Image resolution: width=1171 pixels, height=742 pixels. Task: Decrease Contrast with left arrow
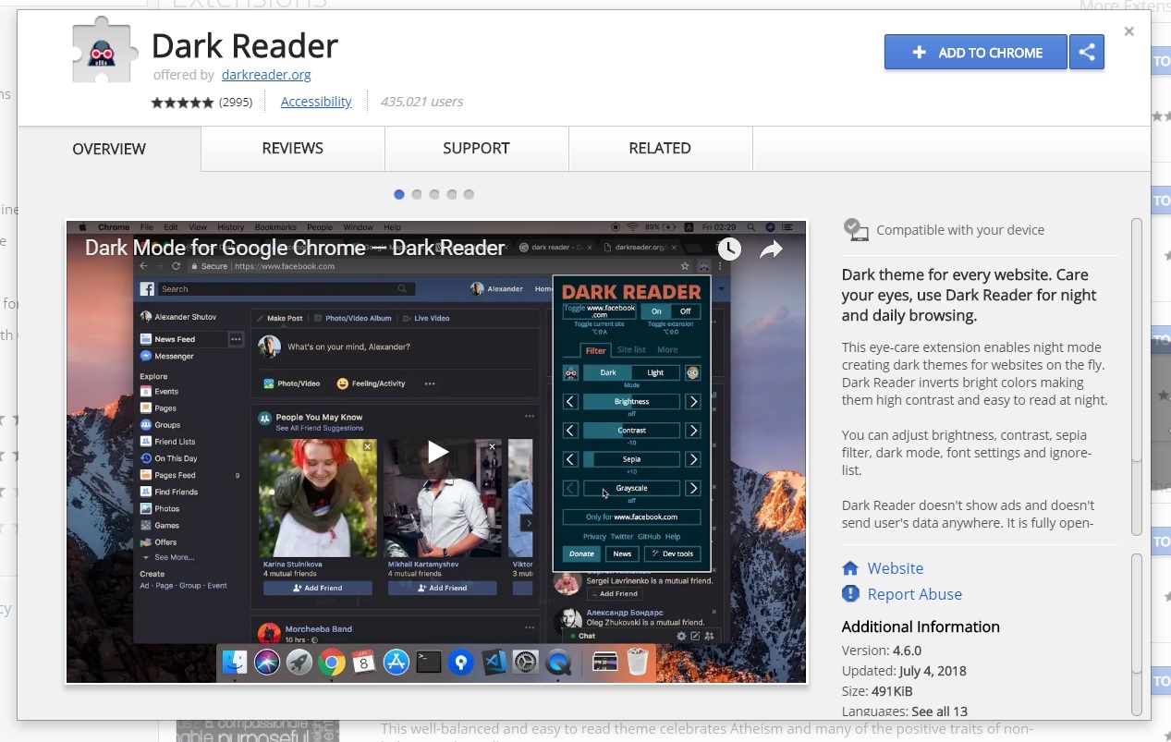pyautogui.click(x=571, y=431)
